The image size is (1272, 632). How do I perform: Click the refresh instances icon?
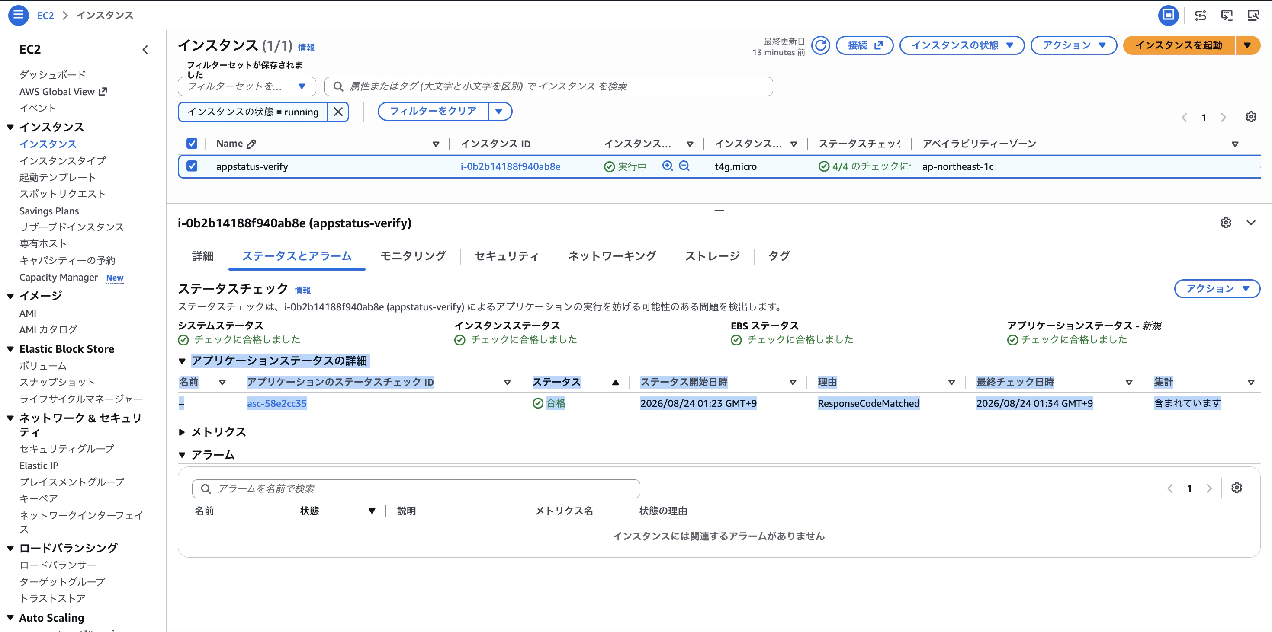(x=820, y=46)
